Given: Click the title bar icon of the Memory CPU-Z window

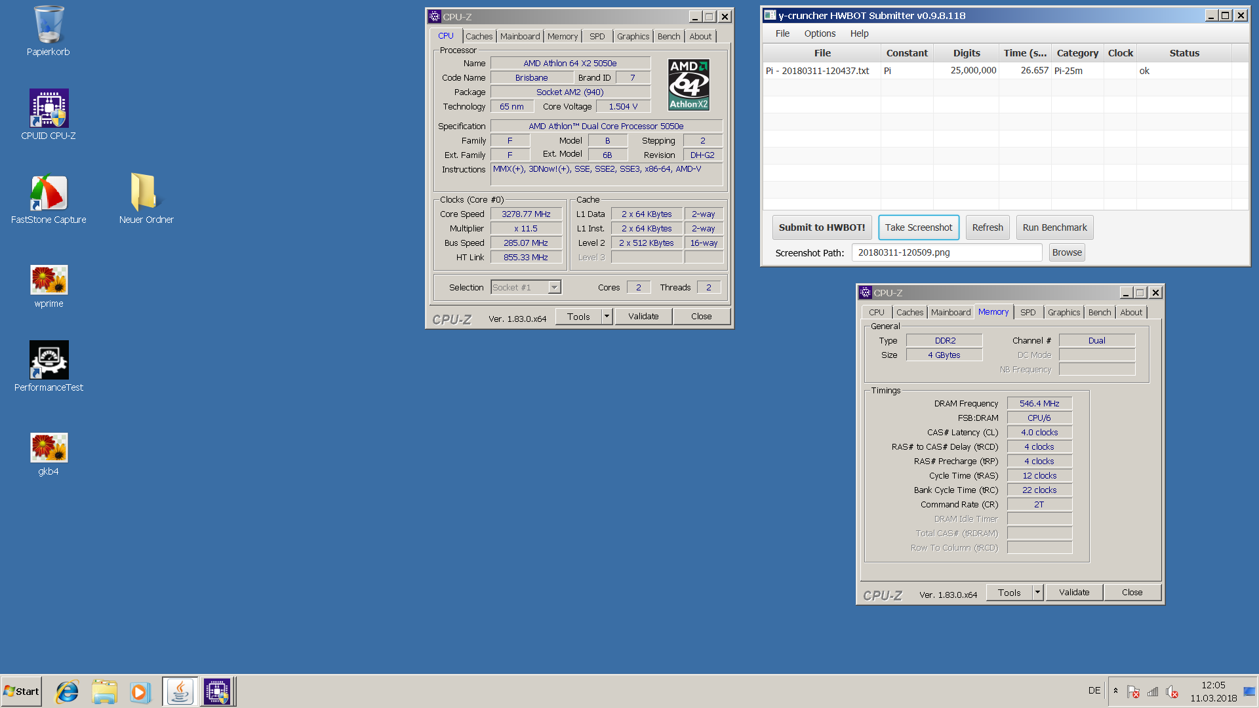Looking at the screenshot, I should (x=866, y=293).
